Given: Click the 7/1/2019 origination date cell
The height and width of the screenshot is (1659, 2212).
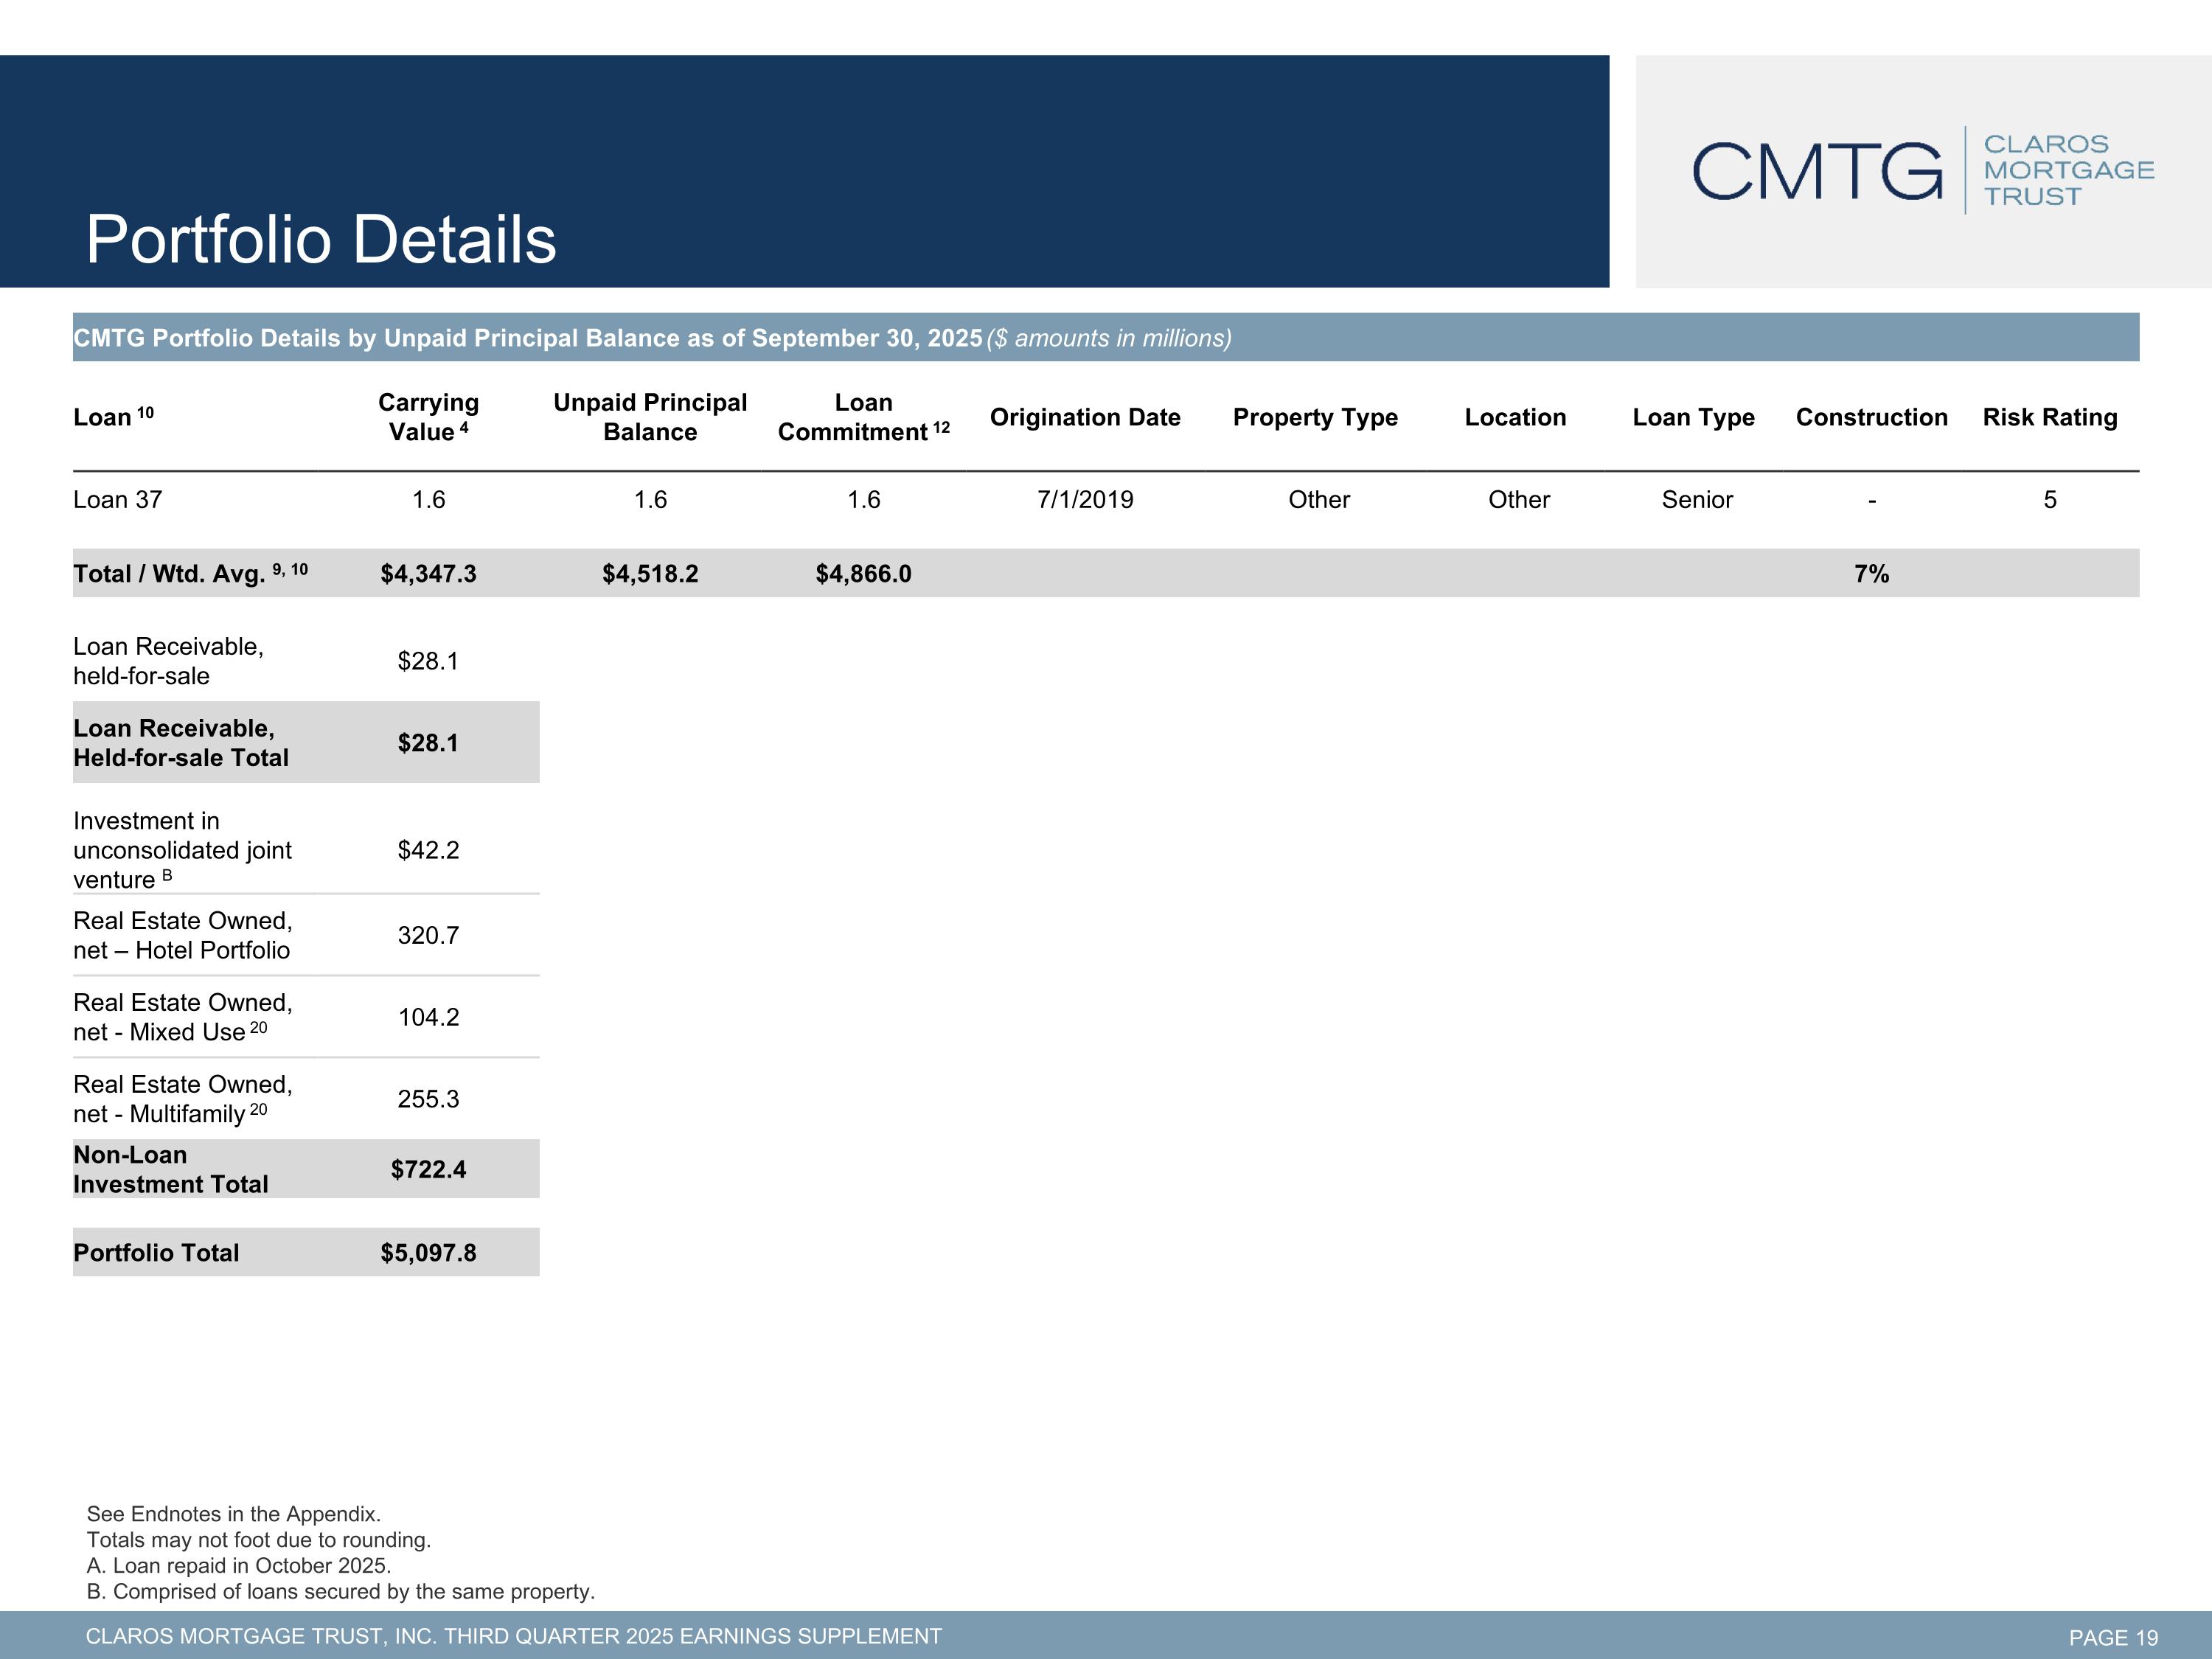Looking at the screenshot, I should point(1085,500).
